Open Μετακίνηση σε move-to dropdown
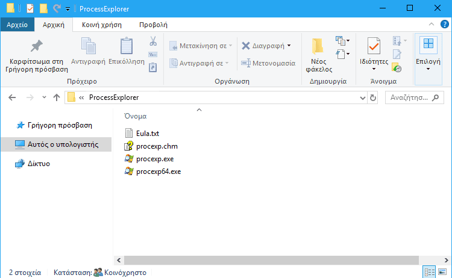Image resolution: width=452 pixels, height=278 pixels. coord(201,46)
